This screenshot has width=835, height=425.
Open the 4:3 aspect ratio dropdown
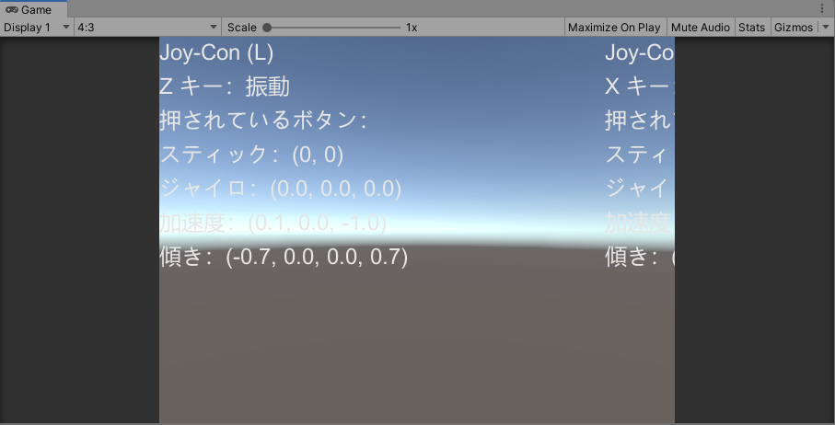(x=147, y=27)
